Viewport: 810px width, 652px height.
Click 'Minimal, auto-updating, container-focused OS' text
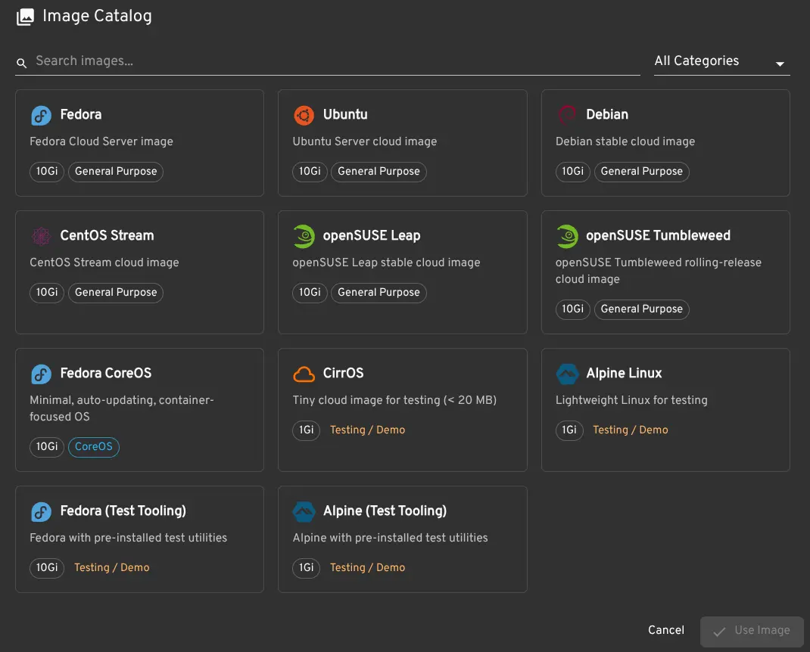[121, 408]
